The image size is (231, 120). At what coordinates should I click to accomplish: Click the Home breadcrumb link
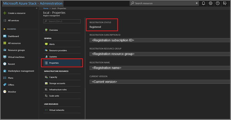pos(46,8)
